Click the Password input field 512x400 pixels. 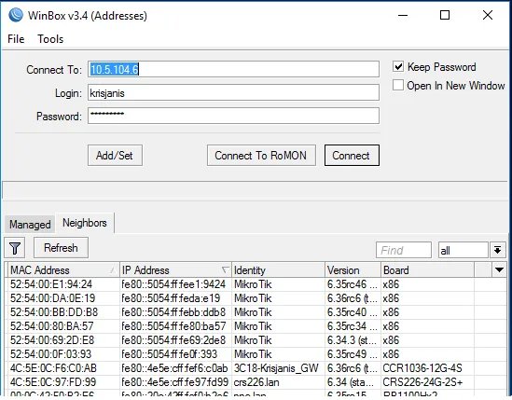(x=233, y=116)
